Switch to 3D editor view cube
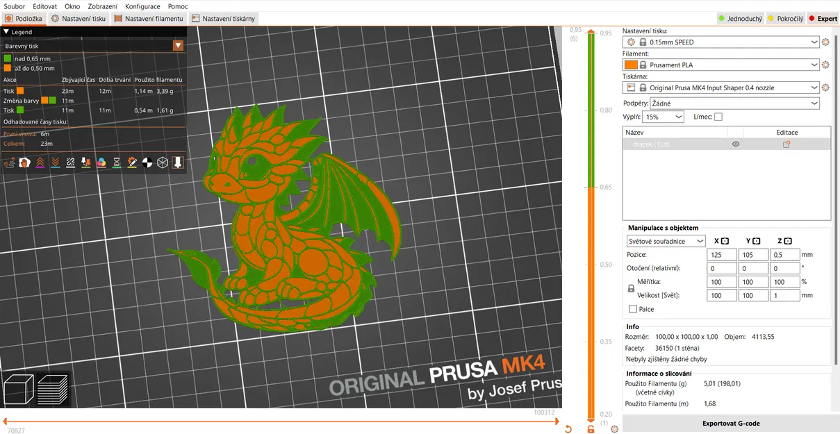 (19, 390)
